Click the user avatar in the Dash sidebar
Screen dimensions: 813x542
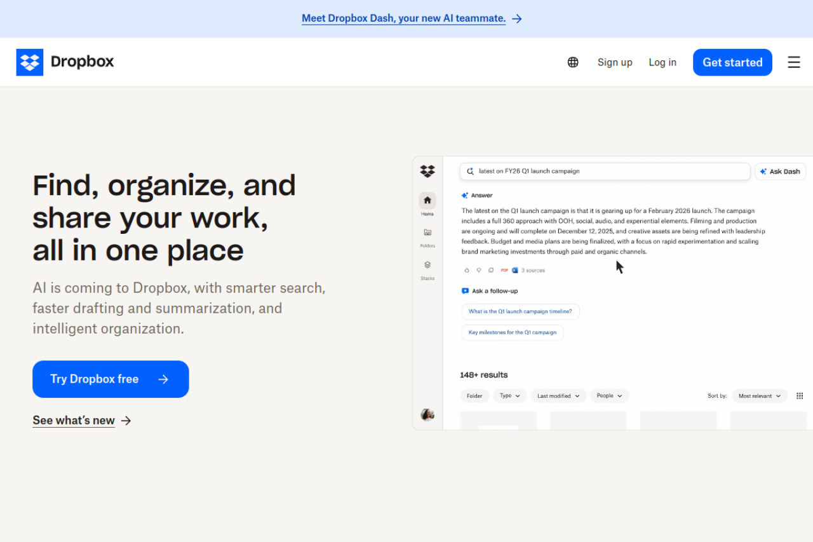[427, 414]
